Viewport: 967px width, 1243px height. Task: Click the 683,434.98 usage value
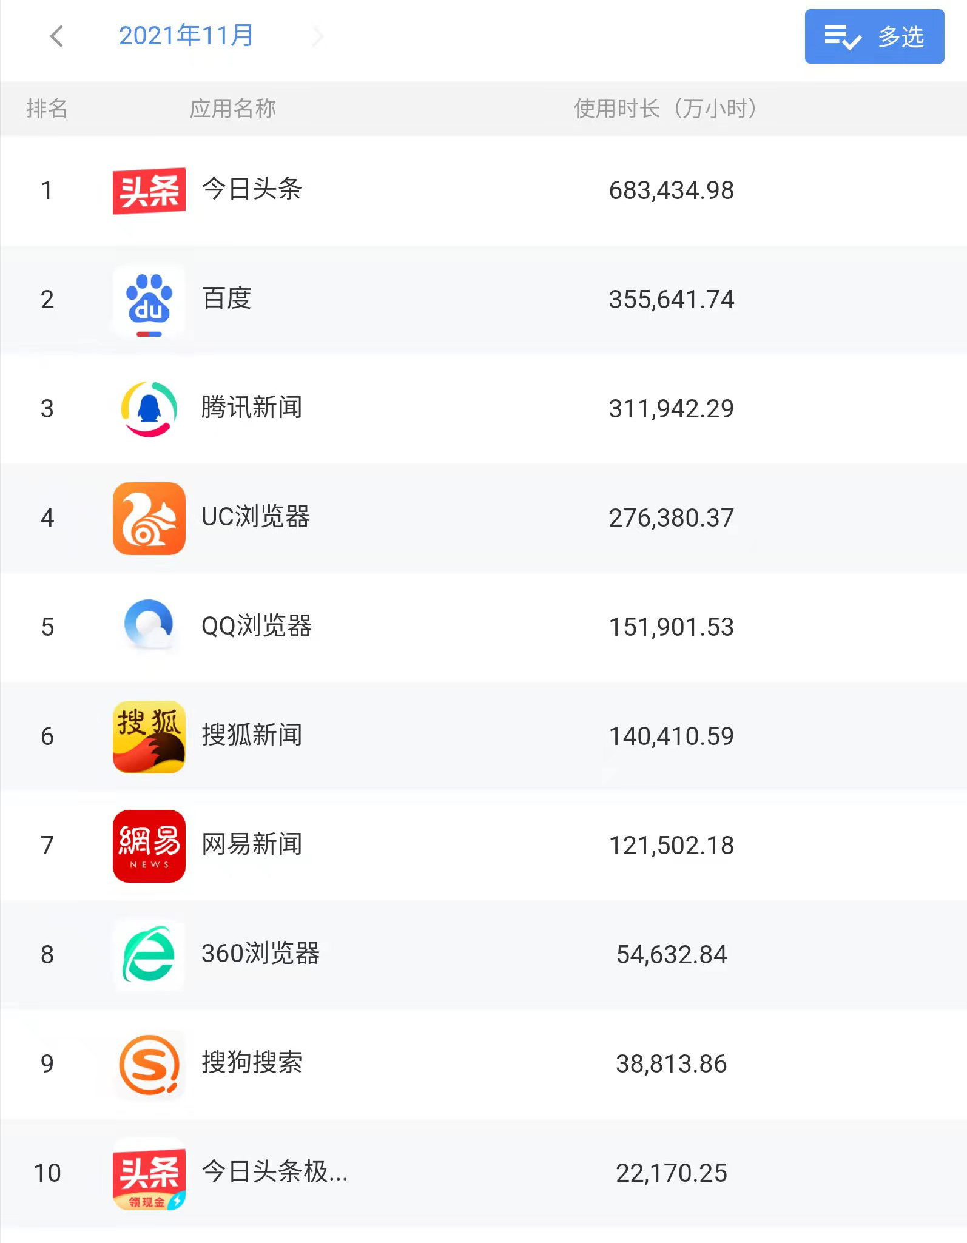pyautogui.click(x=672, y=190)
